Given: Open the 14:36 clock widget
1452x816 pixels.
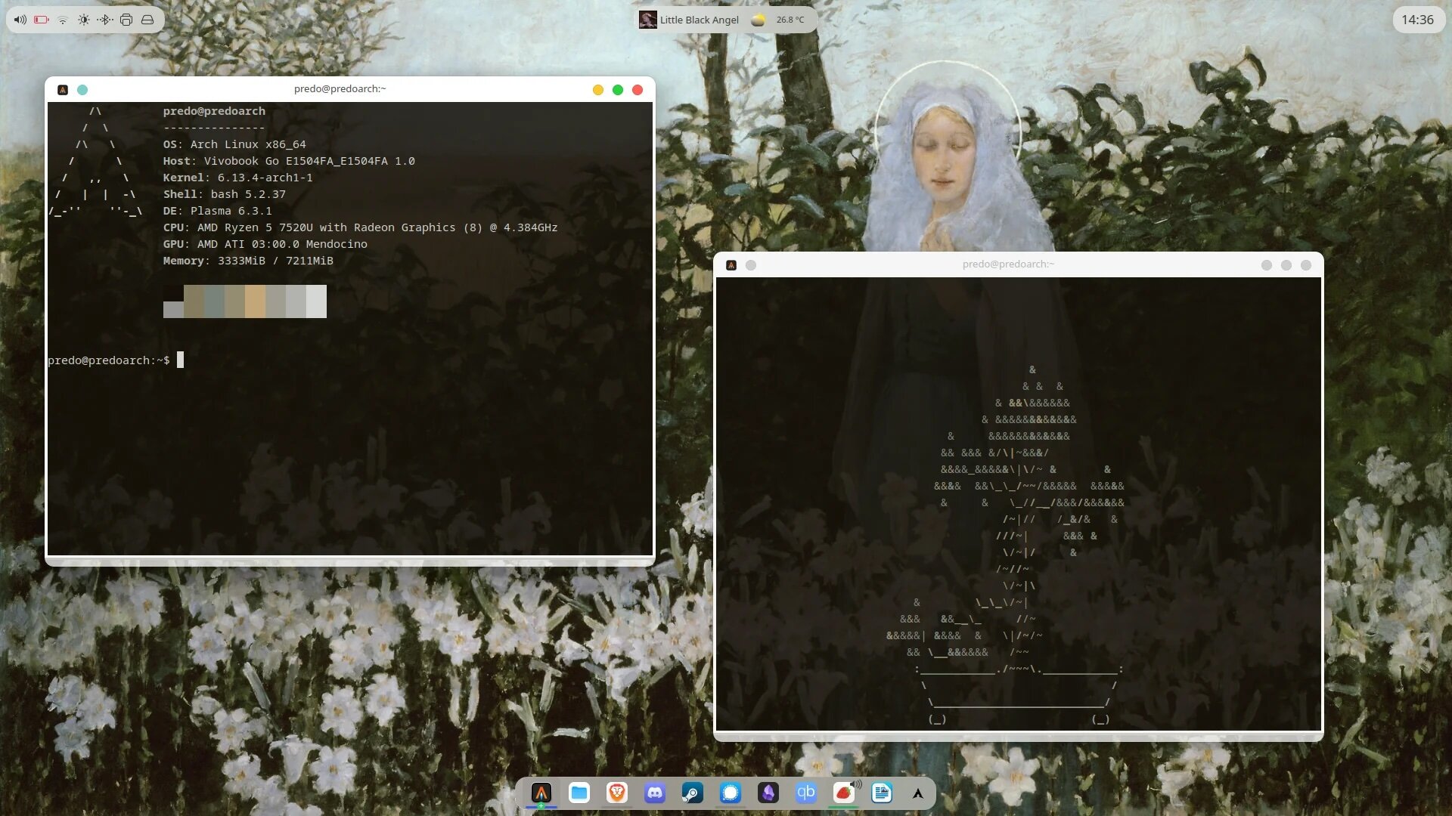Looking at the screenshot, I should point(1417,20).
